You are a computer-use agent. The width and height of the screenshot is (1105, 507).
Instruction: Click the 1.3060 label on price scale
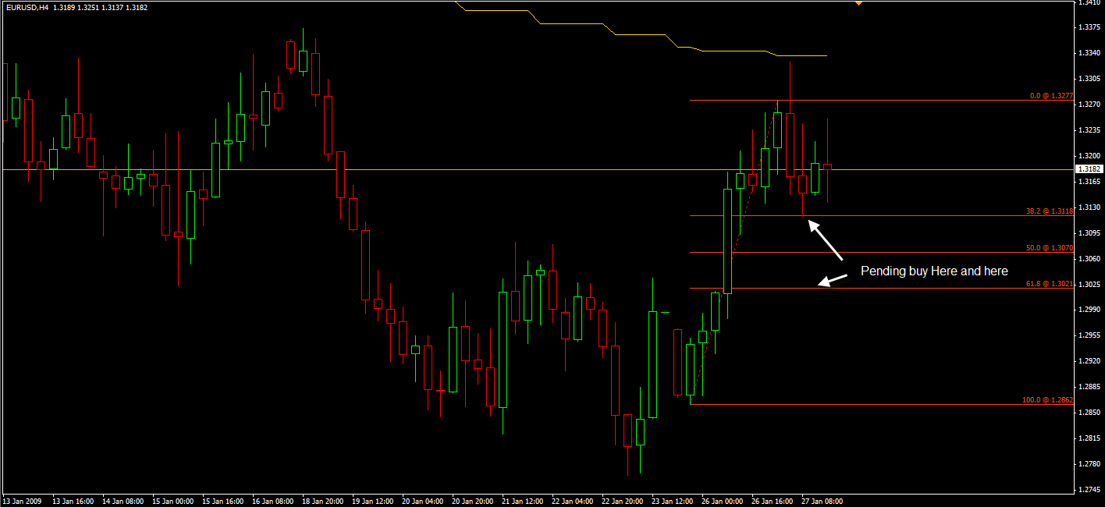[x=1089, y=258]
